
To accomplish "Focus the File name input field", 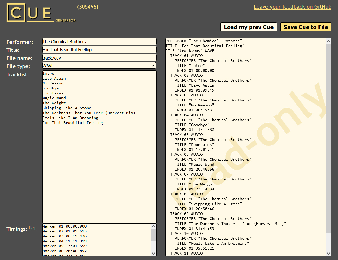I will pyautogui.click(x=99, y=58).
